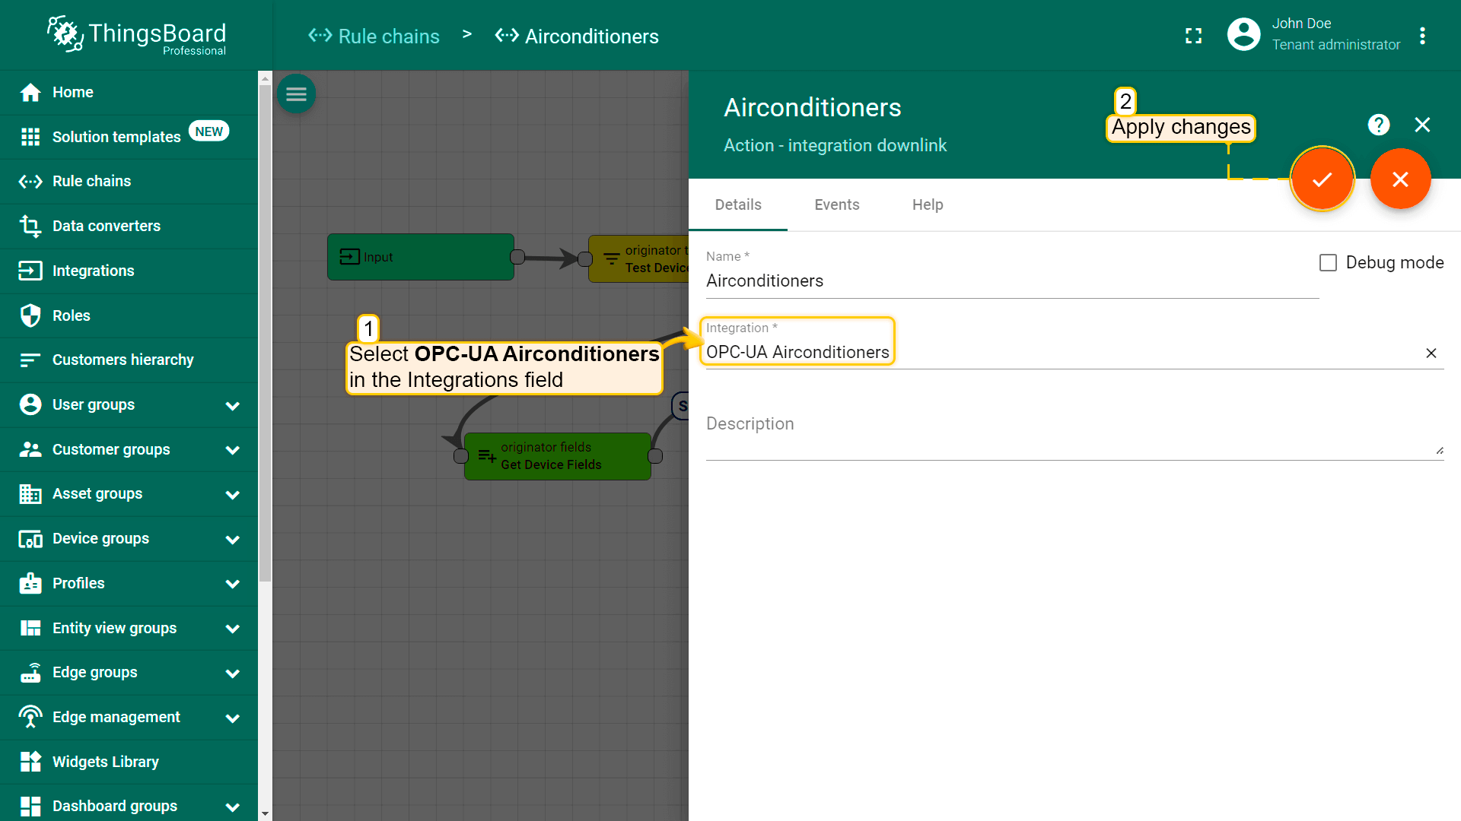Viewport: 1461px width, 821px height.
Task: Click the Customer groups icon
Action: point(30,449)
